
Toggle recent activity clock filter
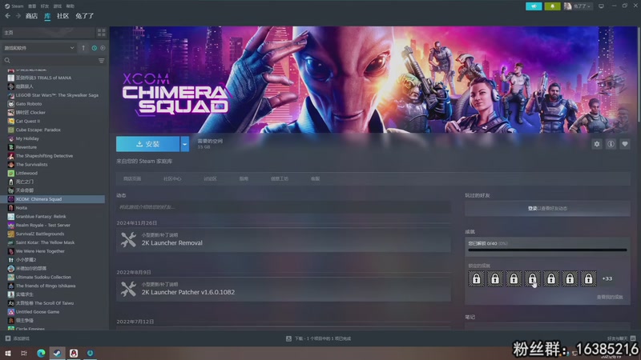[95, 48]
